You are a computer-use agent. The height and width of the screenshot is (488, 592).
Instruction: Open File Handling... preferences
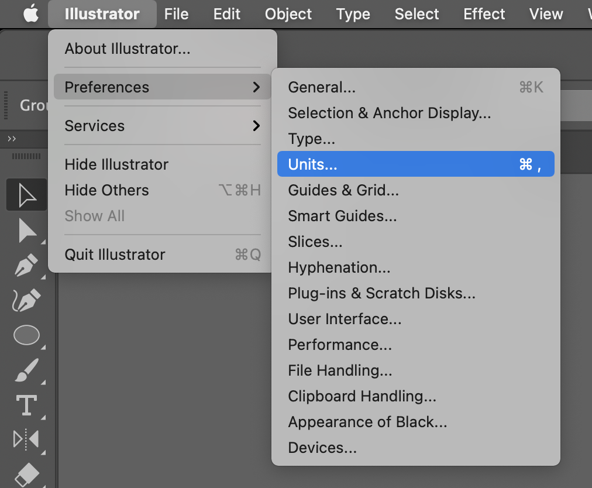click(x=416, y=370)
